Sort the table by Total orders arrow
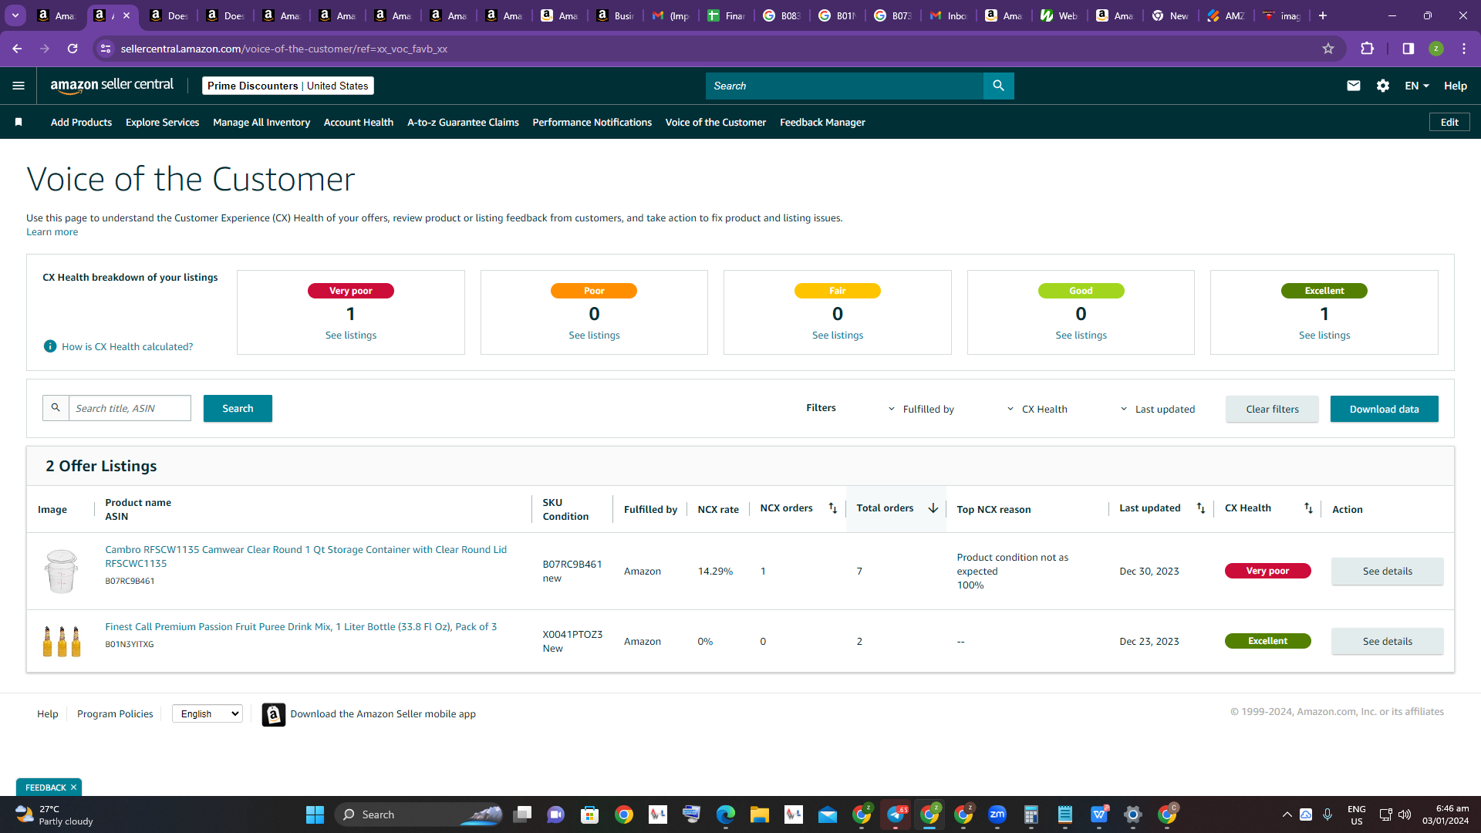This screenshot has width=1481, height=833. pos(933,508)
